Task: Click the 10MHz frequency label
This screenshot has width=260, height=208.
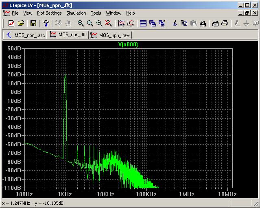Action: 227,194
